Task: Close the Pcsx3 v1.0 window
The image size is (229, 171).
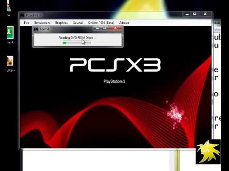Action: 205,14
